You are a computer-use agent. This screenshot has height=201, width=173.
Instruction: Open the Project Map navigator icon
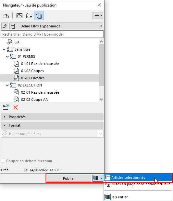(x=6, y=16)
